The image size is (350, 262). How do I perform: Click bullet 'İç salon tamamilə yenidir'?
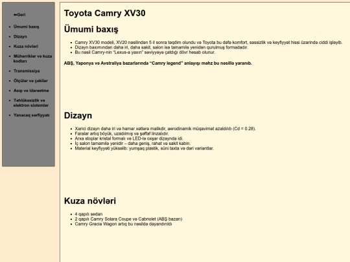[x=133, y=143]
